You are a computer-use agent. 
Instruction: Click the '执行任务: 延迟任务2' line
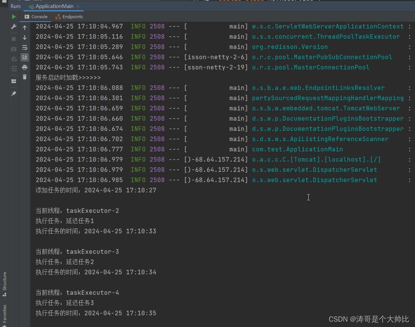point(65,262)
